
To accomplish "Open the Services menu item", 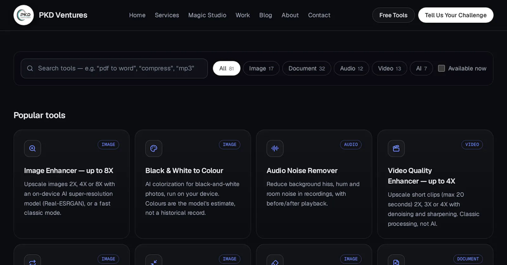I will pos(167,15).
